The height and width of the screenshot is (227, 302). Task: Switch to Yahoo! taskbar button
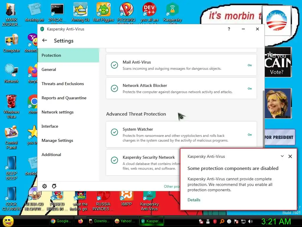pyautogui.click(x=126, y=221)
